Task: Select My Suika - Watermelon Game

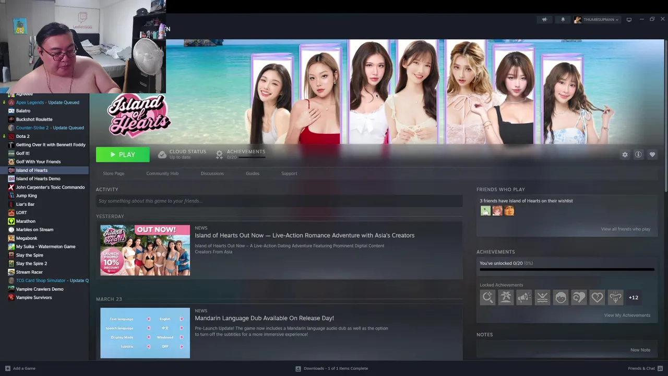Action: click(x=45, y=246)
